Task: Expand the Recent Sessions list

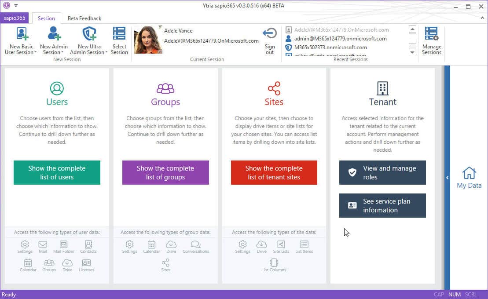Action: [412, 52]
